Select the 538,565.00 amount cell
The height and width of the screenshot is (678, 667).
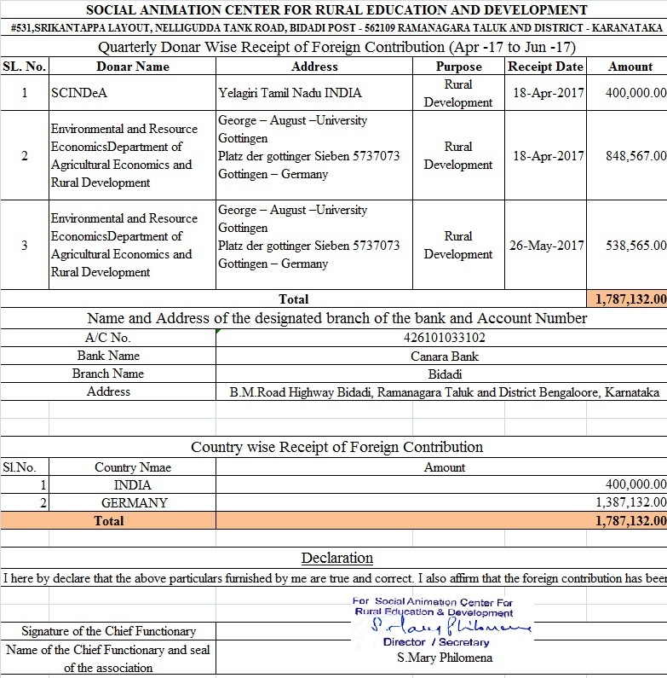click(x=626, y=246)
